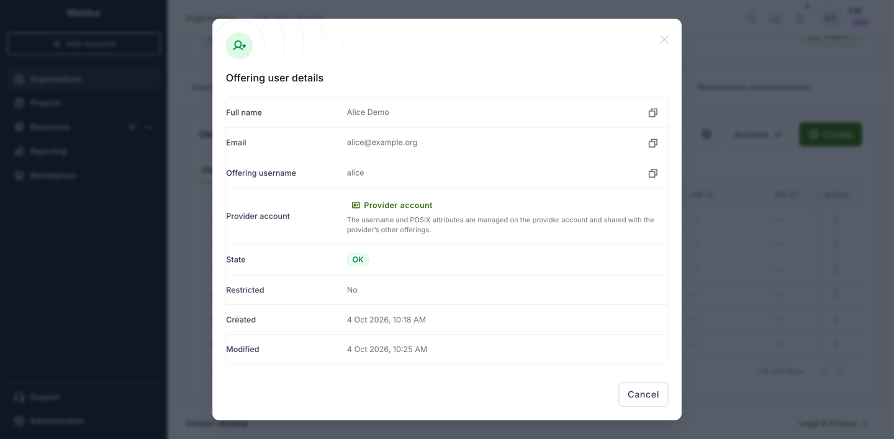The width and height of the screenshot is (894, 439).
Task: Click the green user-plus icon in dialog header
Action: pyautogui.click(x=239, y=46)
